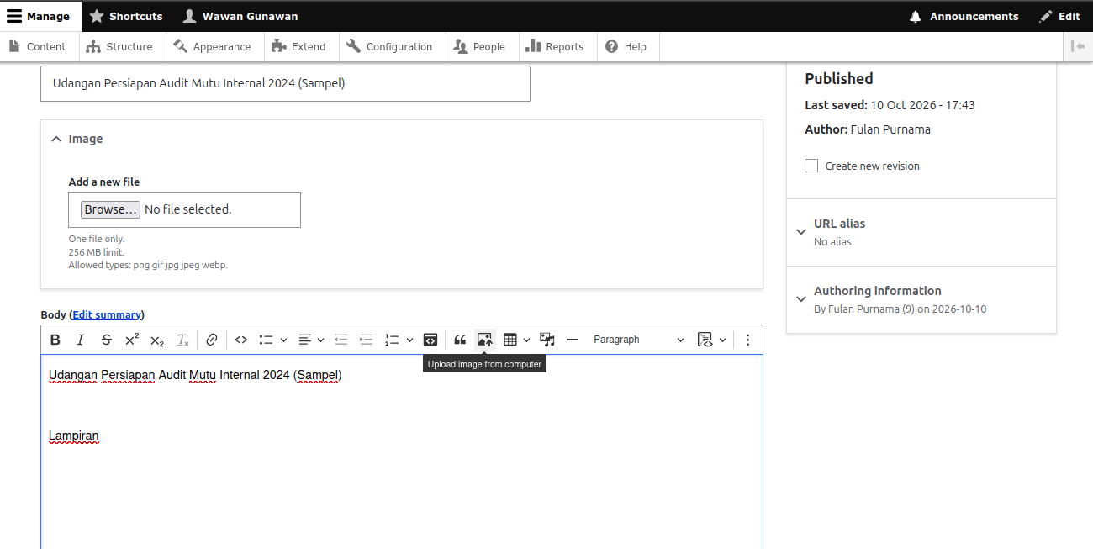Screen dimensions: 1093x549
Task: Open the Content admin menu
Action: [x=39, y=47]
